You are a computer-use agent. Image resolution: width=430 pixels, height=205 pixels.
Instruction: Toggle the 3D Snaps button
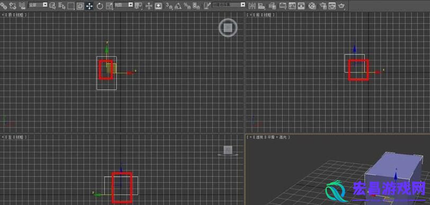pyautogui.click(x=169, y=6)
